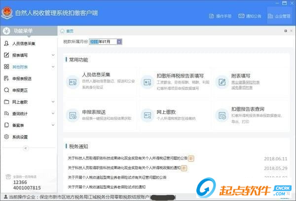Screen dimensions: 296x201
Task: Click the 网上缴款 card icon
Action: click(147, 115)
